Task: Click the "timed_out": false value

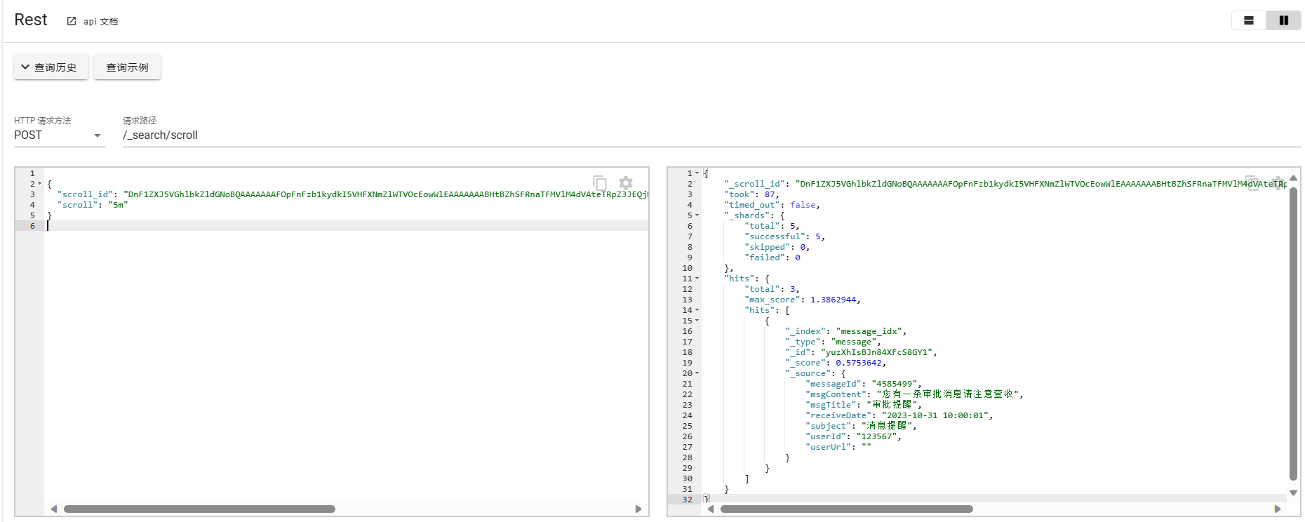Action: pos(803,205)
